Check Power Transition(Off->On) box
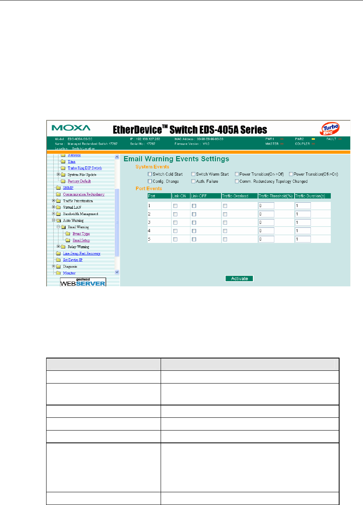 click(291, 174)
